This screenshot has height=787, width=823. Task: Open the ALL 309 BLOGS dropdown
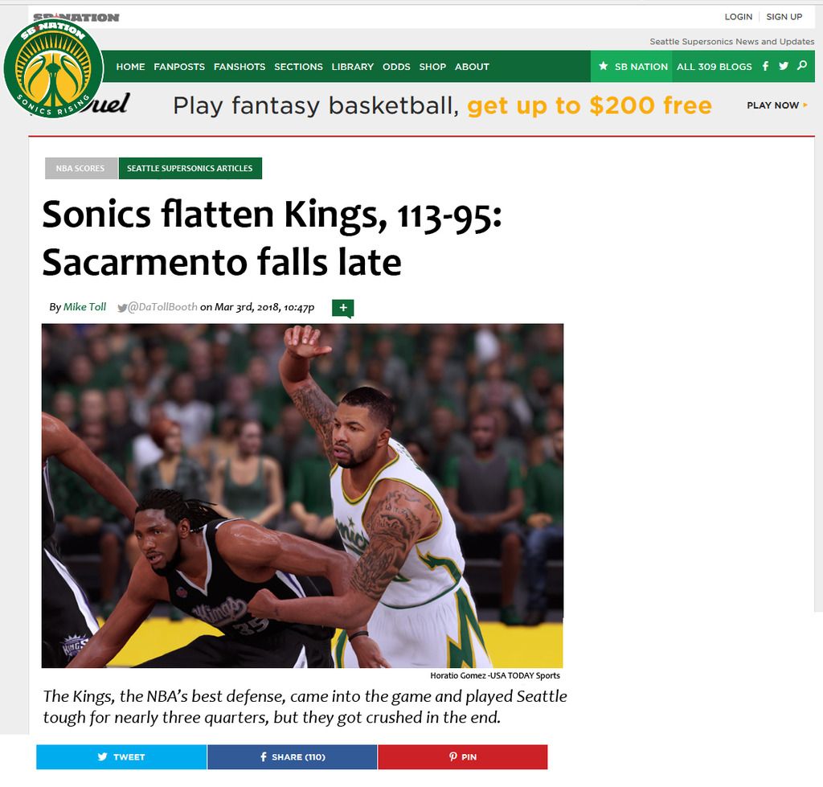pyautogui.click(x=714, y=67)
